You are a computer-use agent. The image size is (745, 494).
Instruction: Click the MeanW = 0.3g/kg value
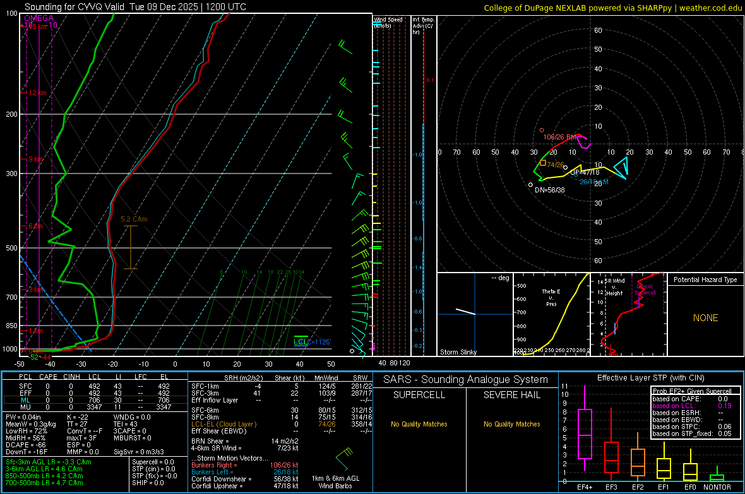coord(30,424)
